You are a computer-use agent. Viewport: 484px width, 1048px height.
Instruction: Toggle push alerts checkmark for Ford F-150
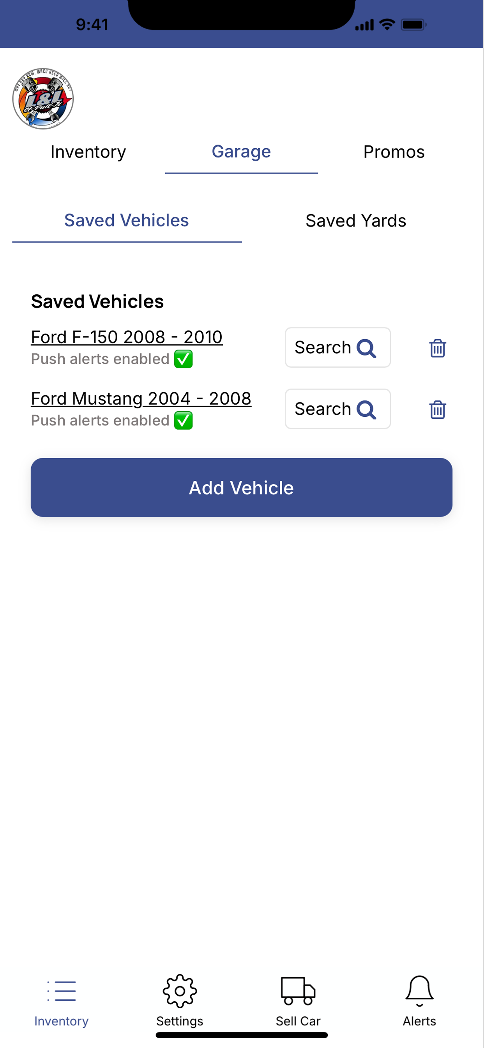click(184, 359)
